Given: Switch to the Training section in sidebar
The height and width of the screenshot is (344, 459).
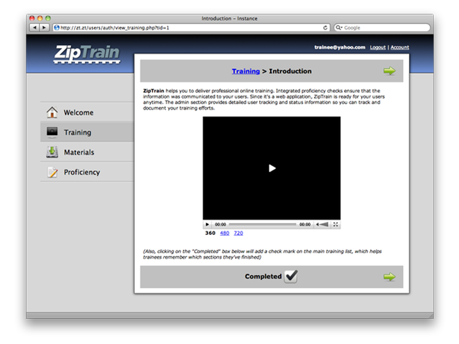Looking at the screenshot, I should point(77,132).
